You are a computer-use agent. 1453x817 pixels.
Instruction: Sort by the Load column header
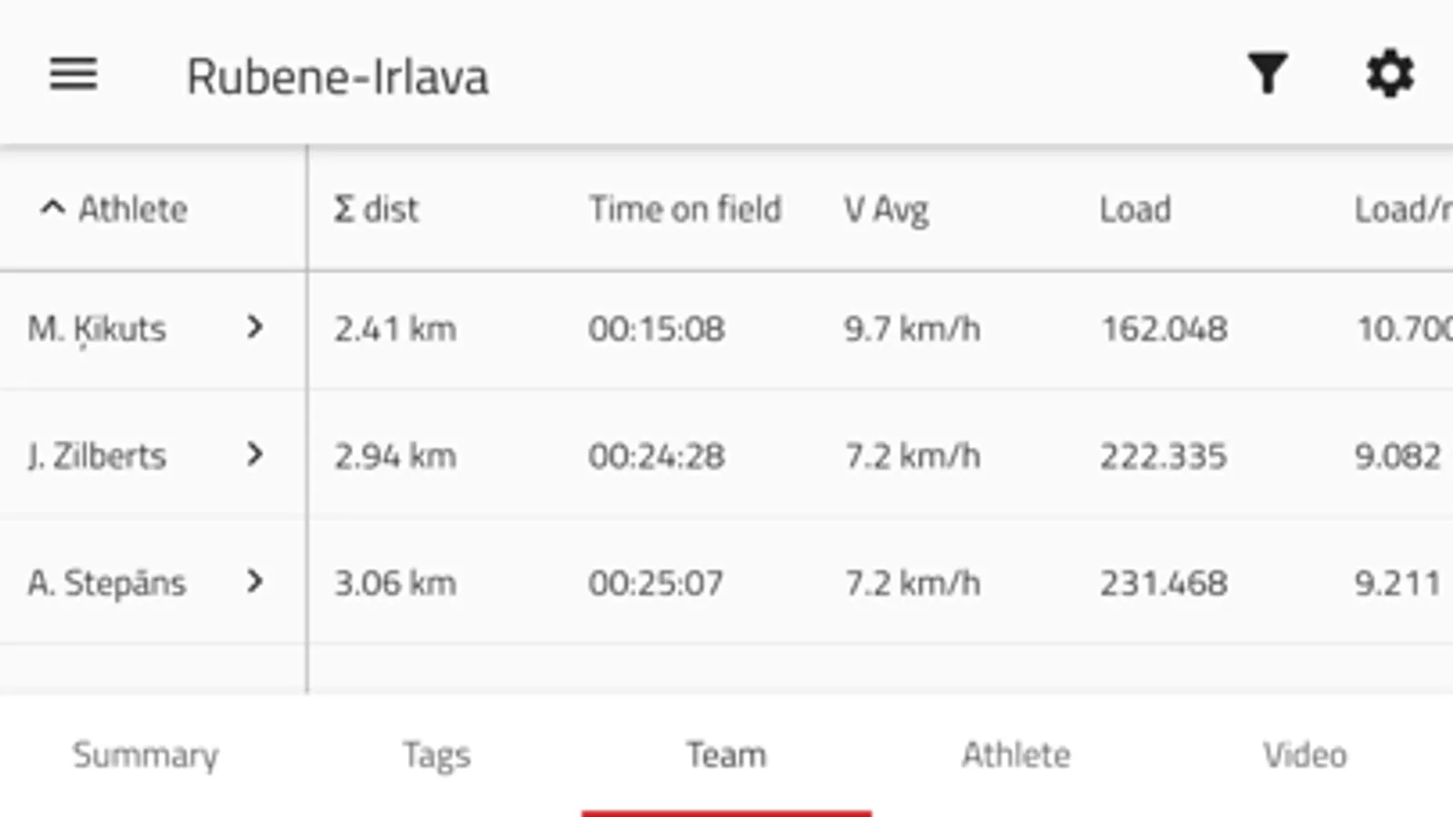click(x=1135, y=210)
